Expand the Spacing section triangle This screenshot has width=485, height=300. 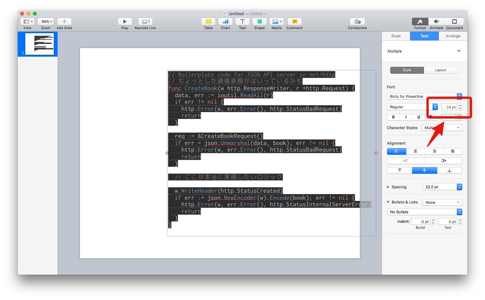[x=388, y=187]
